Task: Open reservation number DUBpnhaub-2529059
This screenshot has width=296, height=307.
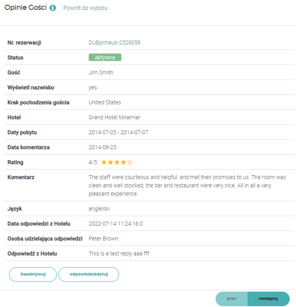Action: pyautogui.click(x=114, y=43)
